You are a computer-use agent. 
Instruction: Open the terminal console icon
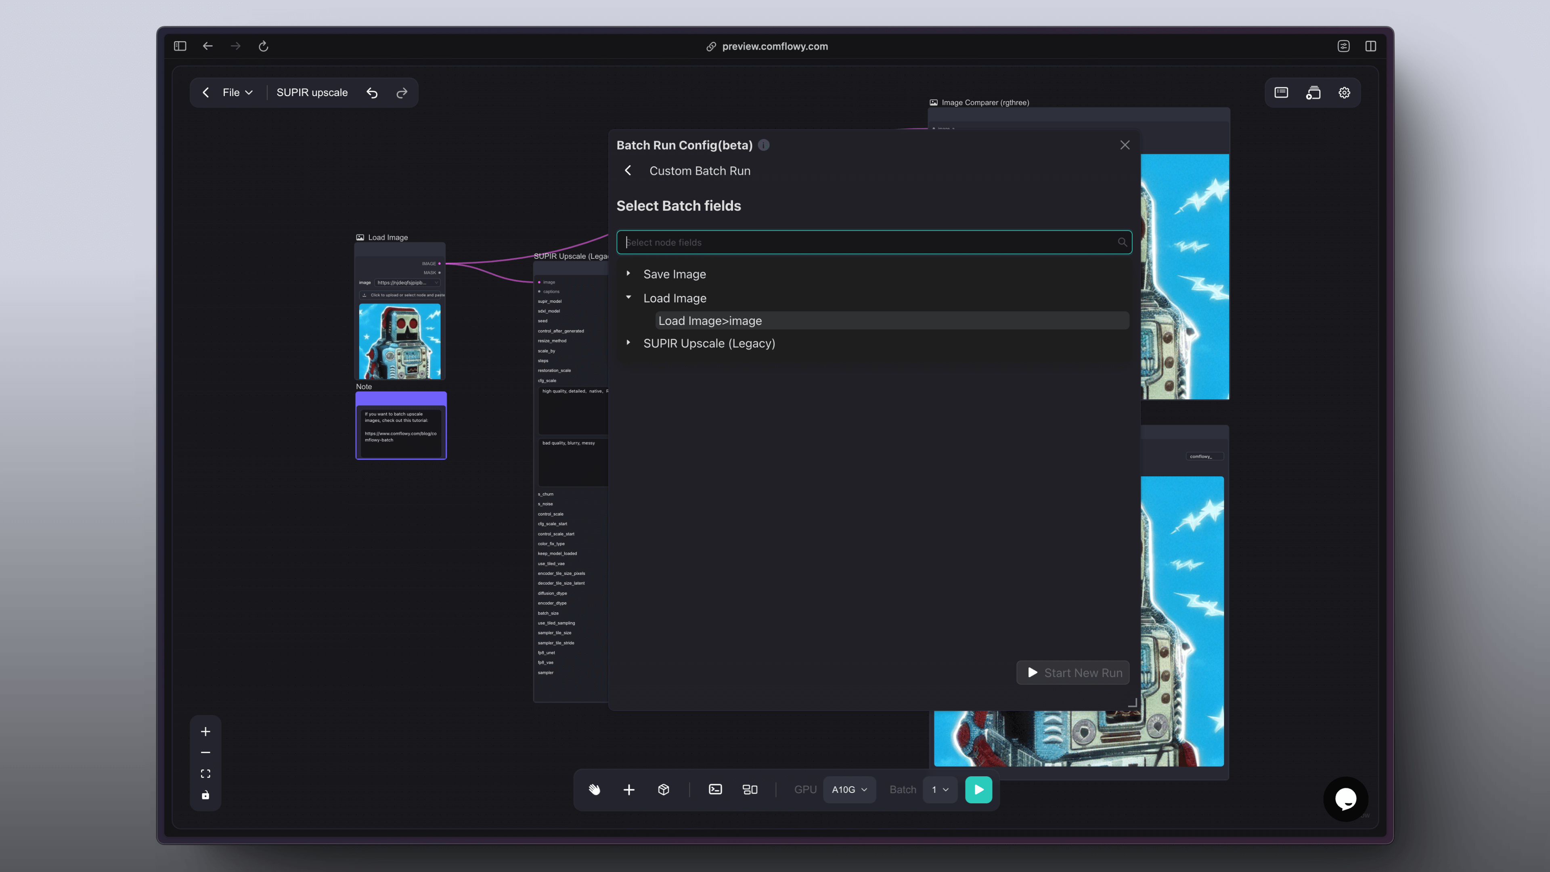pos(715,790)
